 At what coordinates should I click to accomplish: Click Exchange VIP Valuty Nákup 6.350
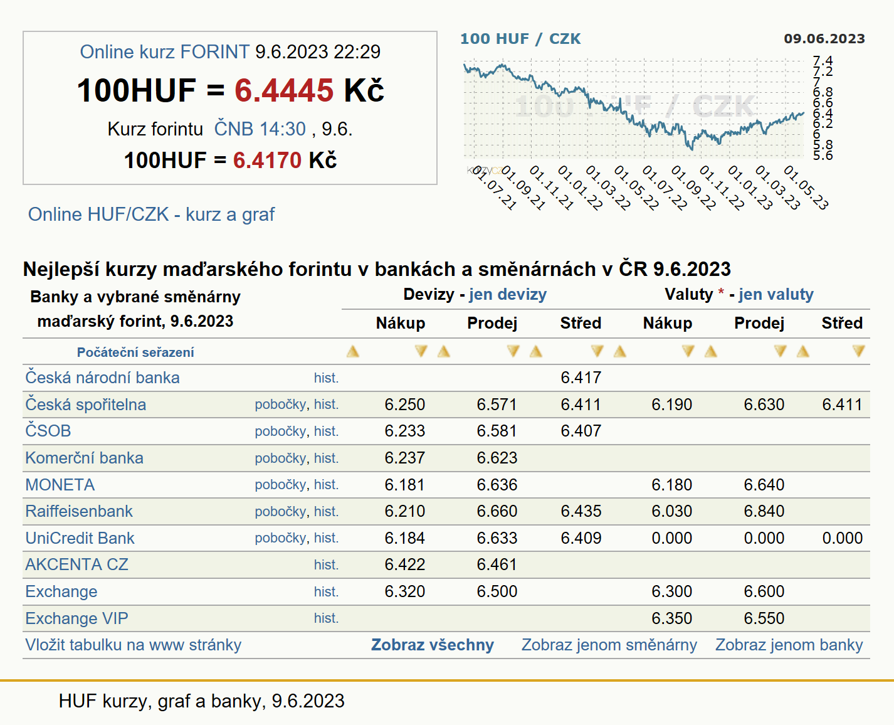coord(672,618)
